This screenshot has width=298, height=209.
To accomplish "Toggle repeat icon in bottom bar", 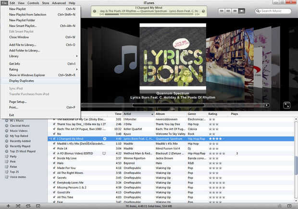I will tap(28, 206).
